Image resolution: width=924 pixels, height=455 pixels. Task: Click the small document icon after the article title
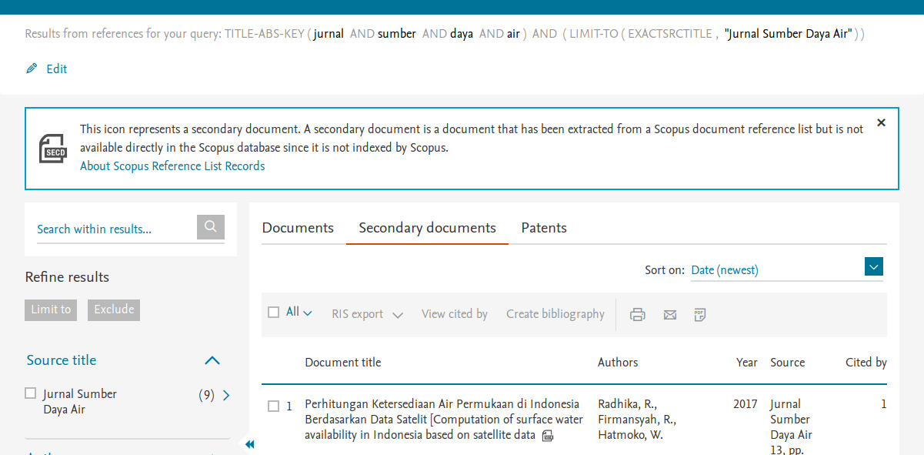[x=547, y=435]
